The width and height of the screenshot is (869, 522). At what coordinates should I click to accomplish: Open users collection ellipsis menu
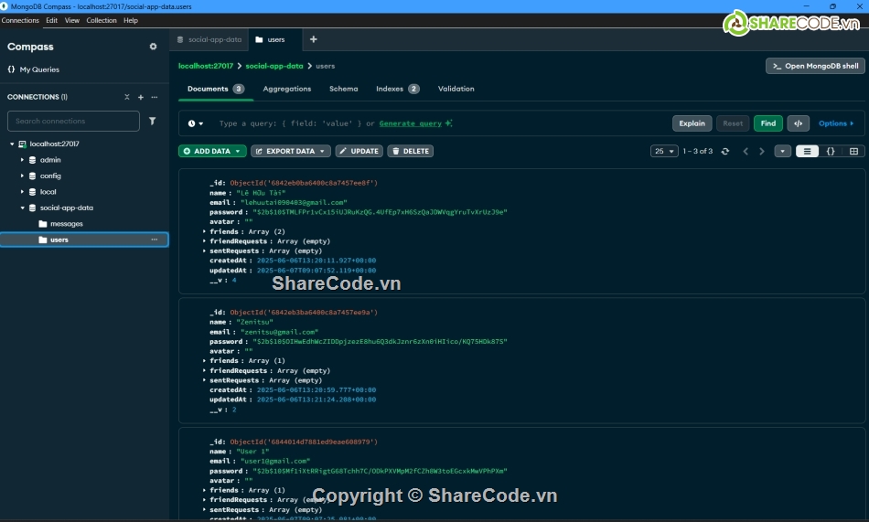point(155,240)
